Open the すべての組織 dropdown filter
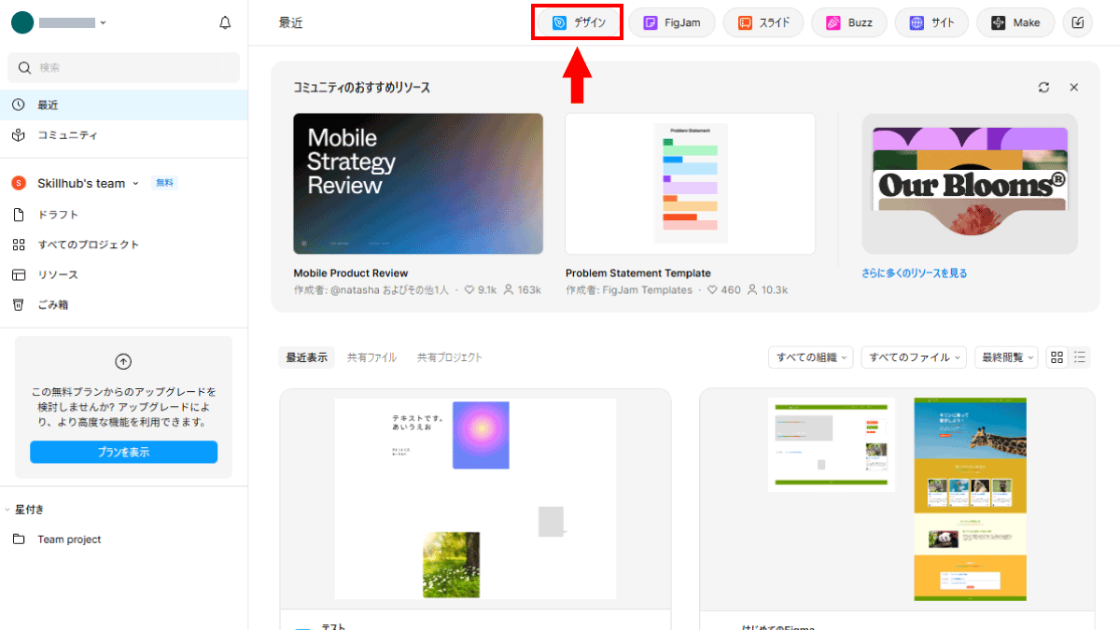This screenshot has height=630, width=1120. click(x=810, y=357)
